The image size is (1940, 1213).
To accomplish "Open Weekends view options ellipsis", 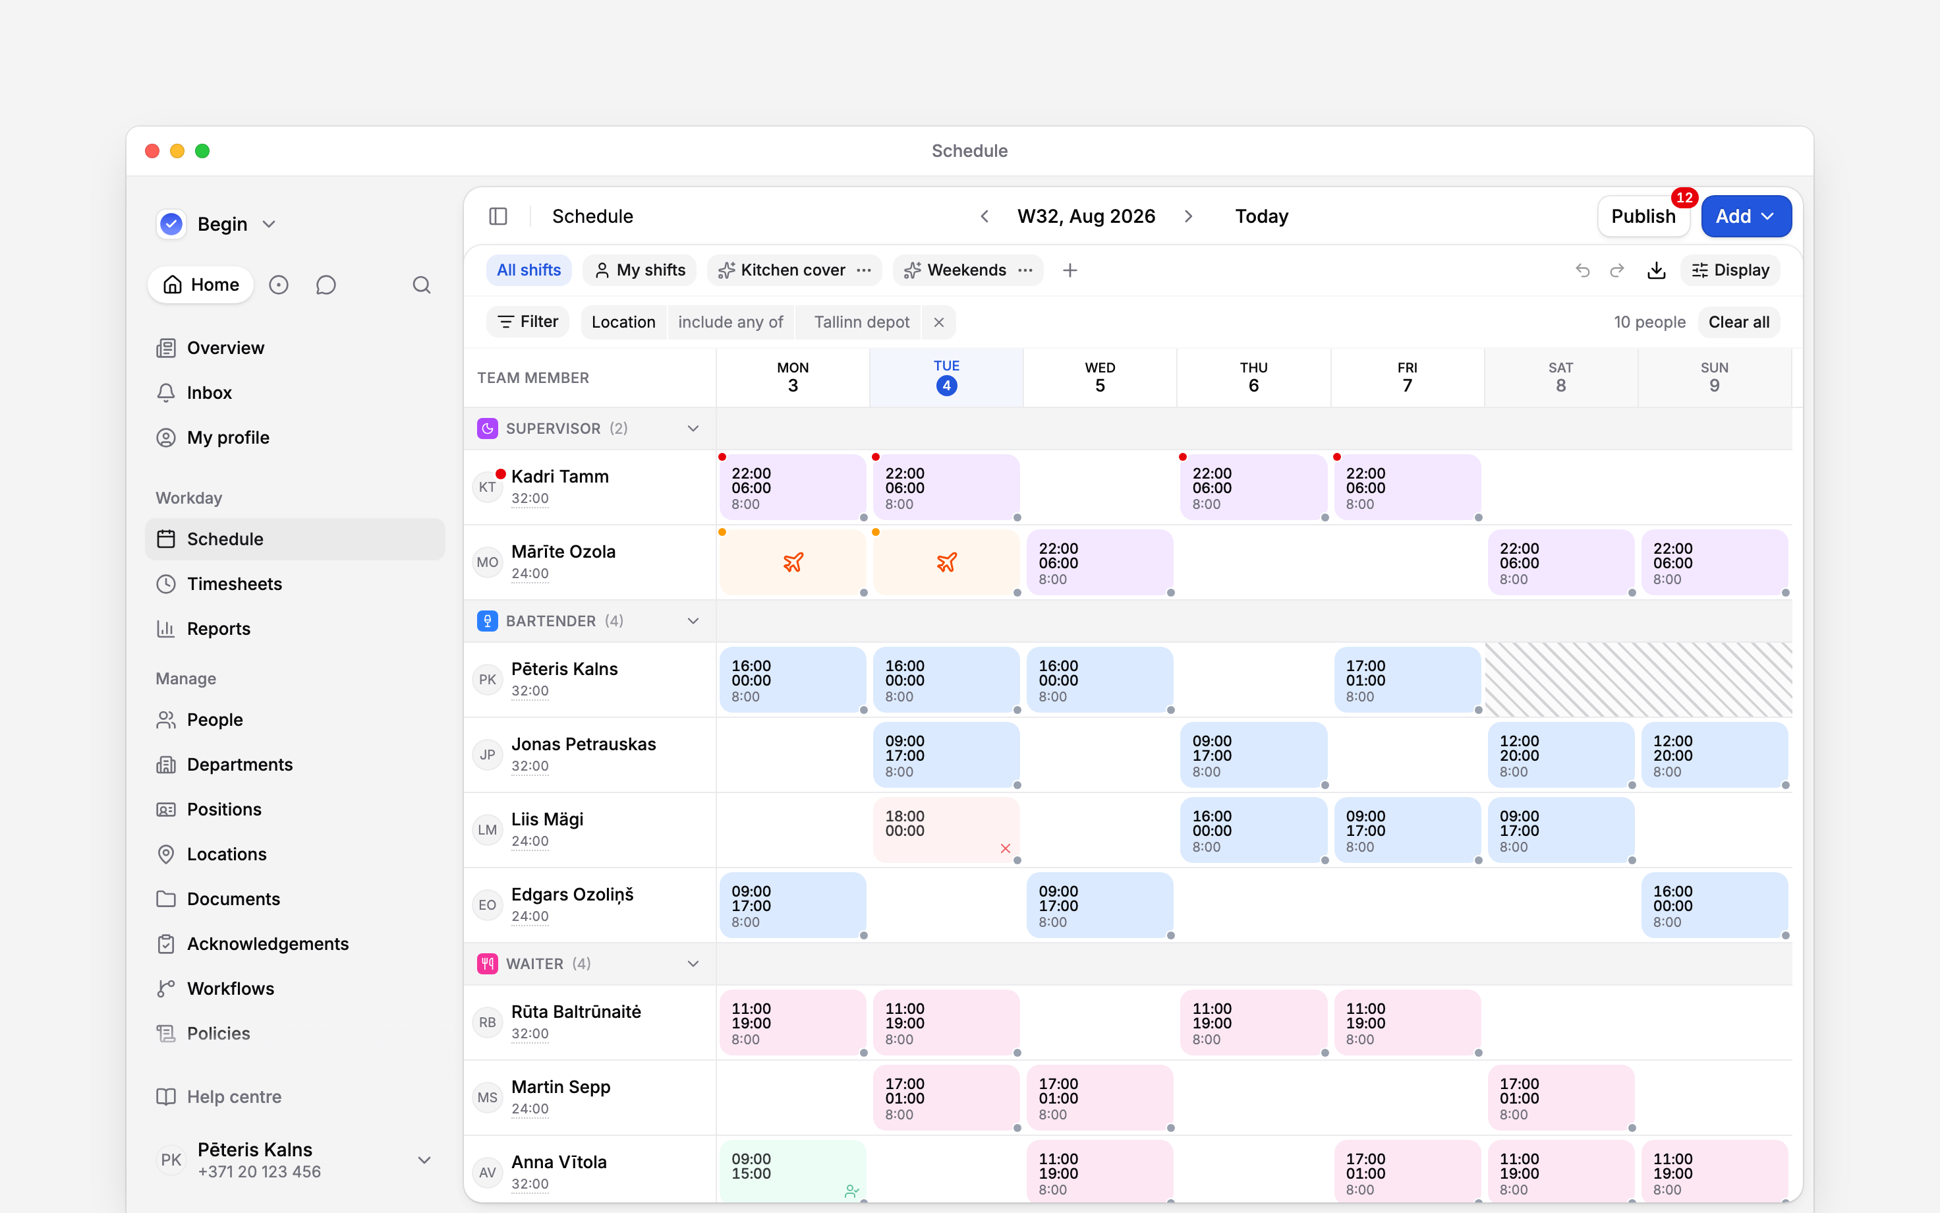I will pyautogui.click(x=1025, y=270).
